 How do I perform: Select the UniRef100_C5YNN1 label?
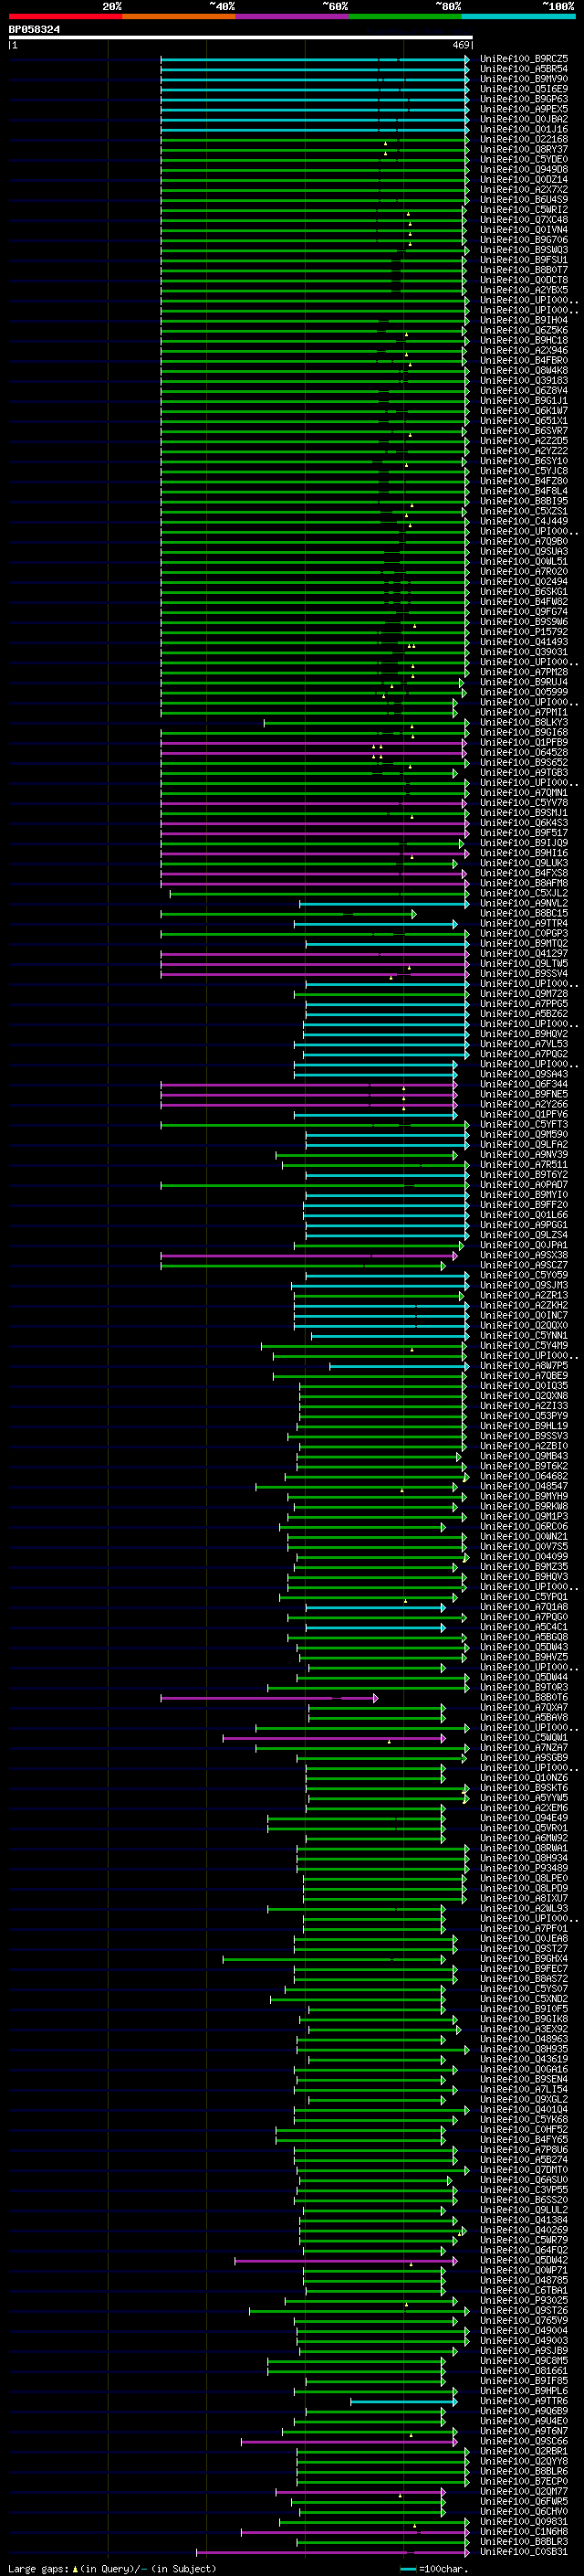pyautogui.click(x=523, y=1335)
